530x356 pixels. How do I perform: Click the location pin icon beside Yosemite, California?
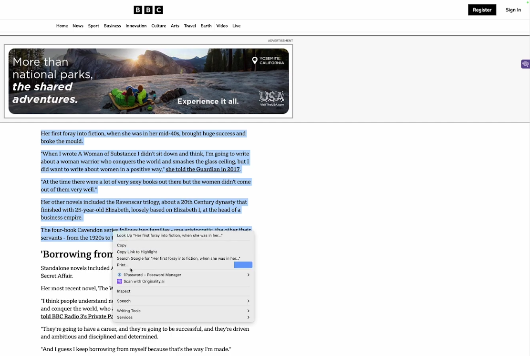tap(255, 61)
